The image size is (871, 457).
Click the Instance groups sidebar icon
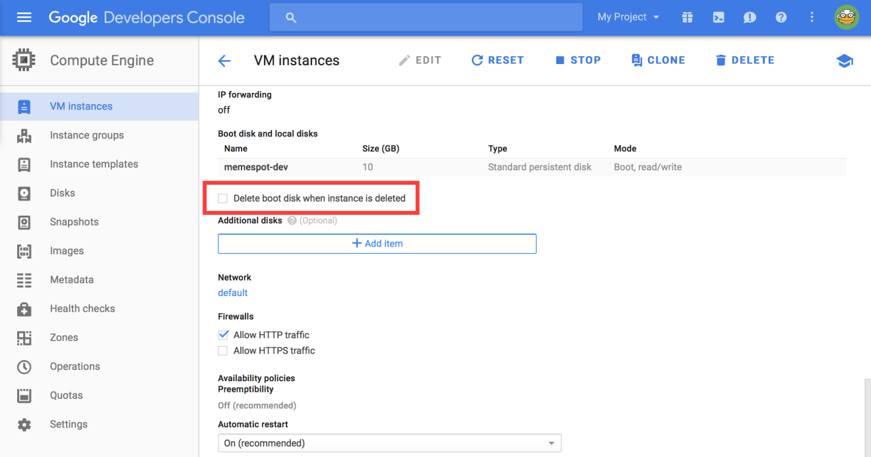point(24,135)
